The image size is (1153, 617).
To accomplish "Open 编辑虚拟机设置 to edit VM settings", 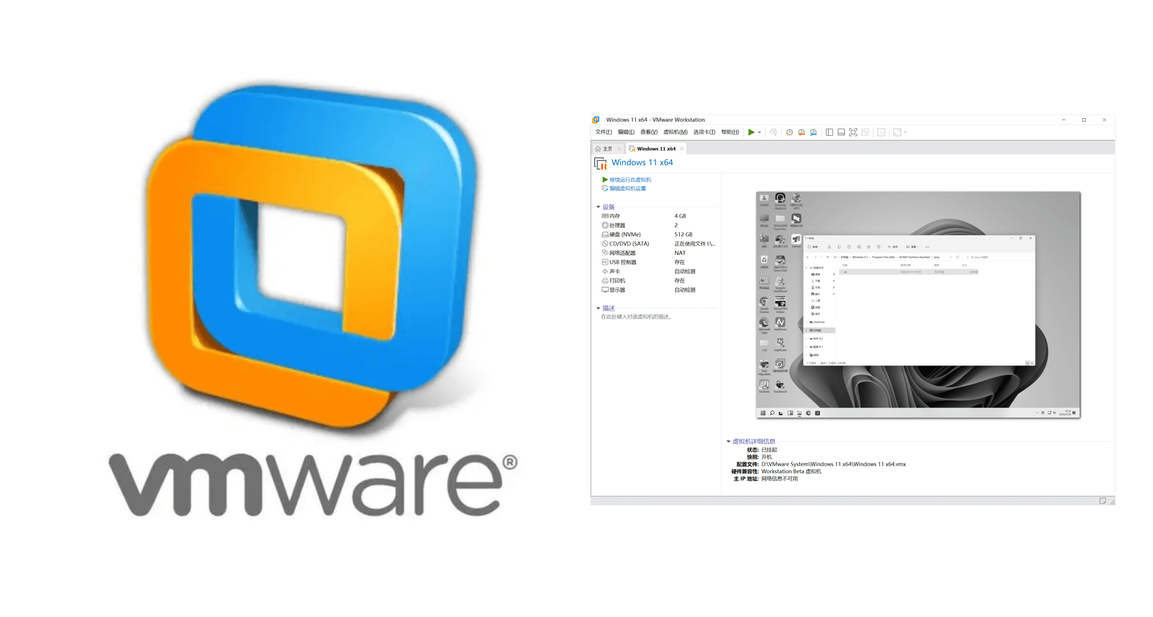I will coord(627,188).
